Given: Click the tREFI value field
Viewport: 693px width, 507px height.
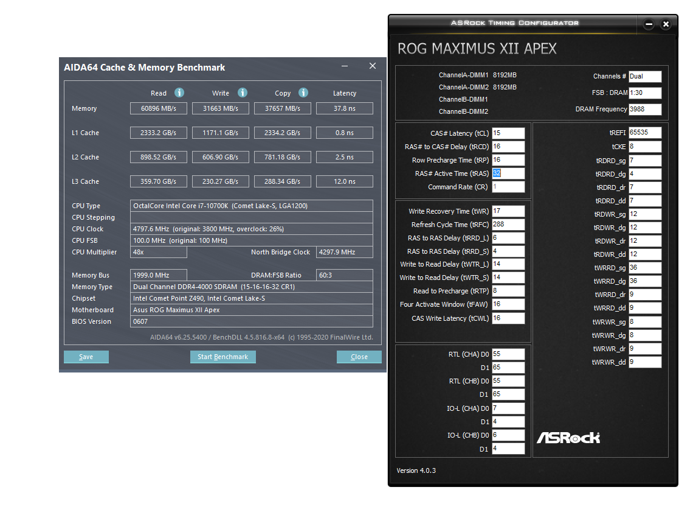Looking at the screenshot, I should 645,133.
